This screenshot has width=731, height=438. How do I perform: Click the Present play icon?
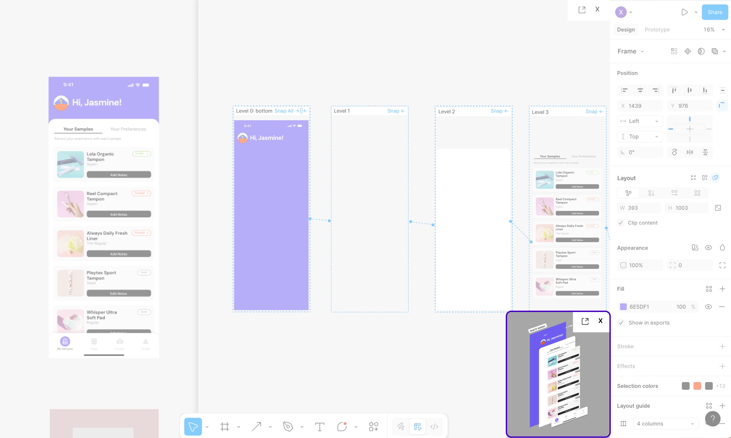point(684,12)
